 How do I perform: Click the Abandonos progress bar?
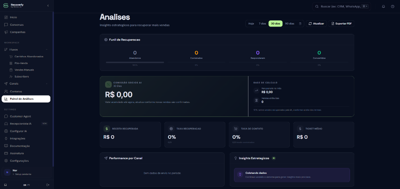(135, 62)
